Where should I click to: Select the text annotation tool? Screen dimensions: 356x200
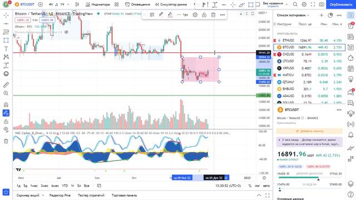(x=6, y=49)
